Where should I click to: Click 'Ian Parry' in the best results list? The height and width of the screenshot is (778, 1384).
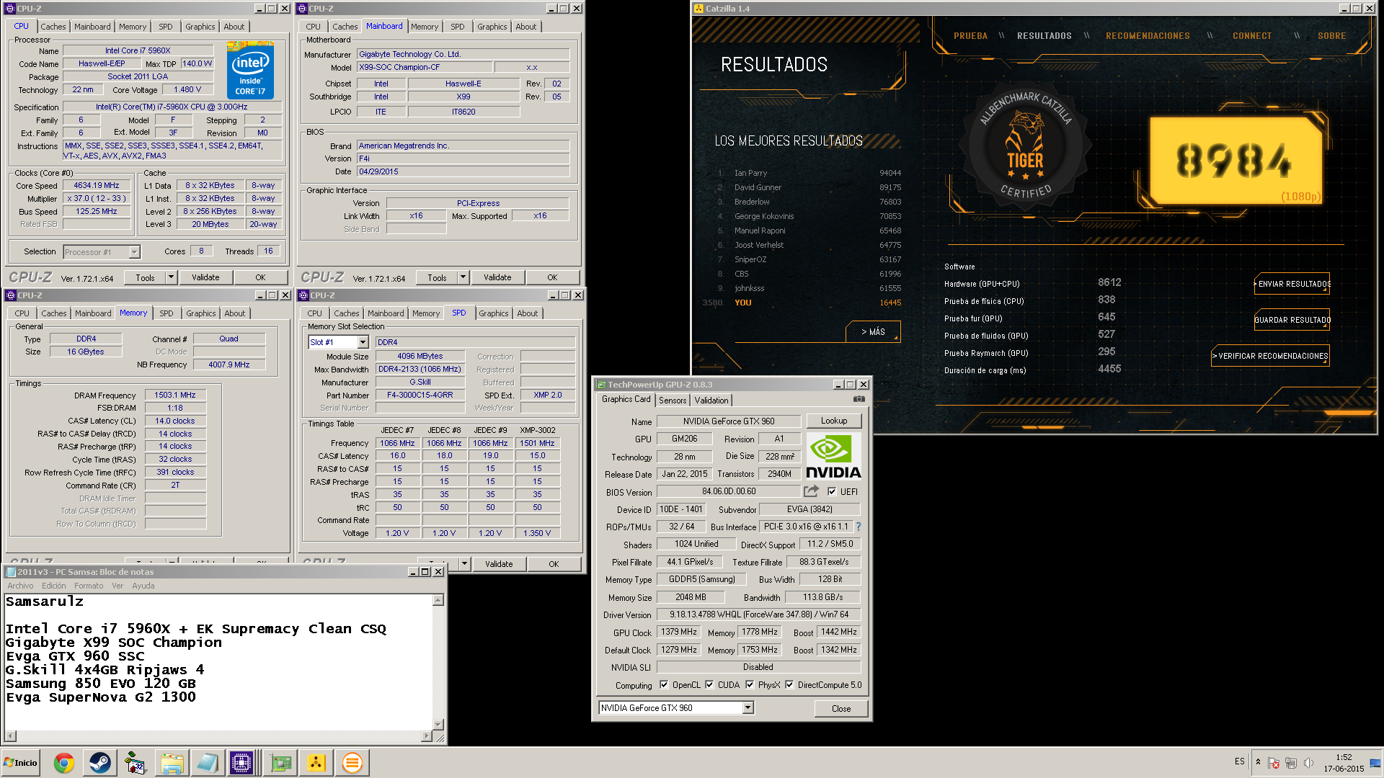(x=750, y=173)
